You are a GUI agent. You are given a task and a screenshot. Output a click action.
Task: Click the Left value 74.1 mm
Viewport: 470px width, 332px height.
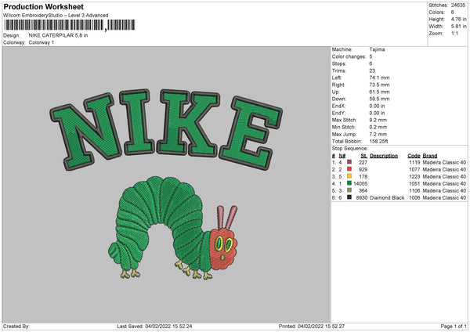(x=379, y=78)
